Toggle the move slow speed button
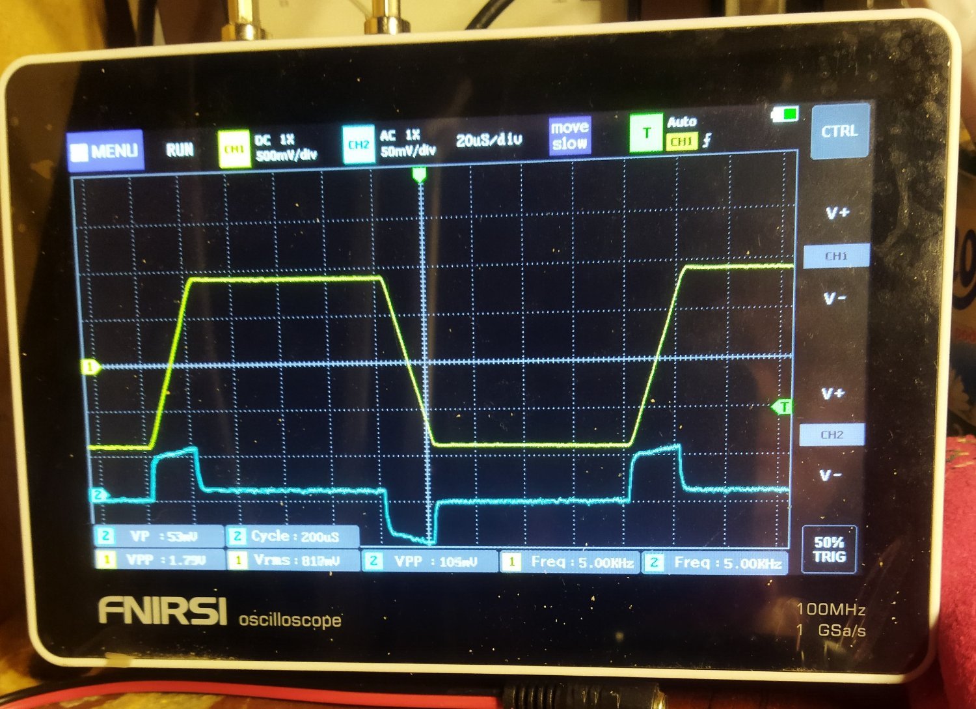The width and height of the screenshot is (976, 709). tap(570, 135)
